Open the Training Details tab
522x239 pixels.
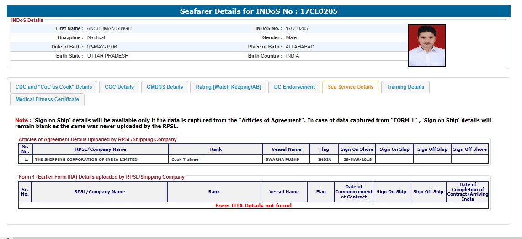pyautogui.click(x=405, y=87)
